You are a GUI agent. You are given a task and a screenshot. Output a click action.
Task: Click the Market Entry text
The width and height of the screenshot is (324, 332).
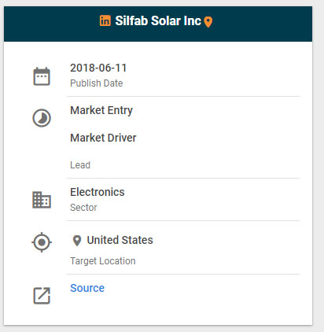tap(101, 110)
